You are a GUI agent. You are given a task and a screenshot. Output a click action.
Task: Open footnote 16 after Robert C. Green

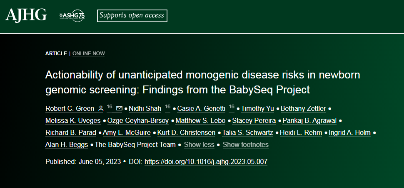tap(110, 107)
